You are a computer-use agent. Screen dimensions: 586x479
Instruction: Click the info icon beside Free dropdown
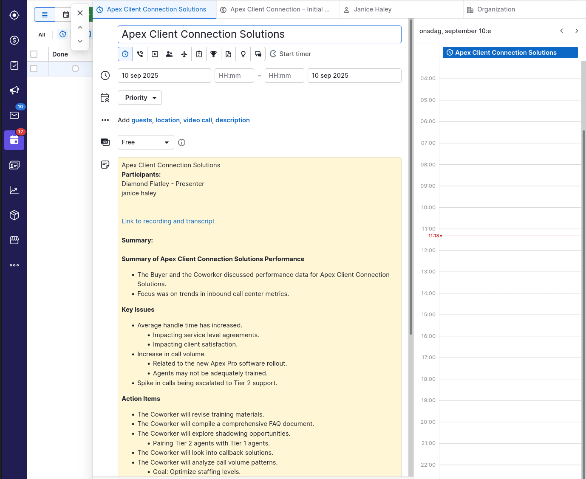pos(181,143)
